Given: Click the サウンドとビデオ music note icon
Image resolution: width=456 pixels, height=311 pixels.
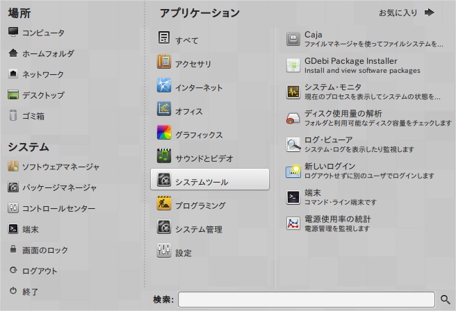Looking at the screenshot, I should 164,156.
